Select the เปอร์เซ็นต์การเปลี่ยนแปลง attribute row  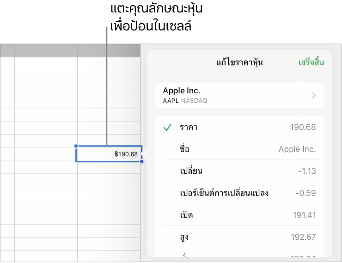pyautogui.click(x=239, y=193)
